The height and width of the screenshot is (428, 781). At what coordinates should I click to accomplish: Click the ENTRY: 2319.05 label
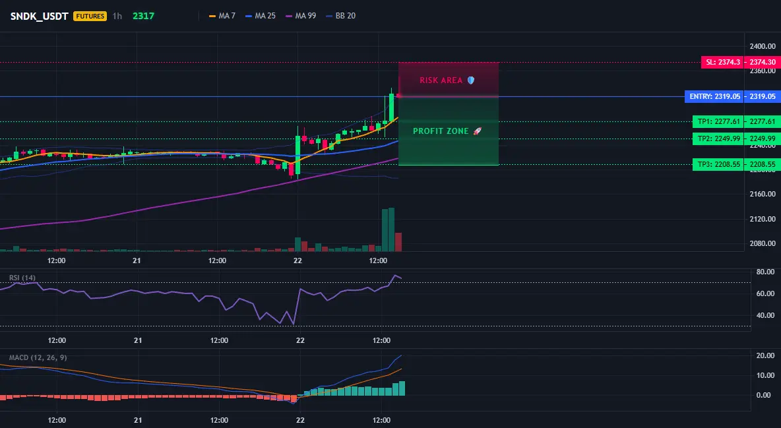point(714,97)
